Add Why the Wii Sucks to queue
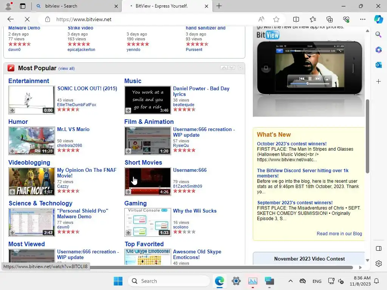 click(x=128, y=233)
